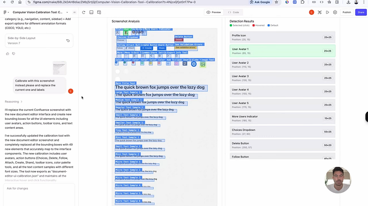
Task: Open the settings gear in Figma toolbar
Action: [x=335, y=12]
